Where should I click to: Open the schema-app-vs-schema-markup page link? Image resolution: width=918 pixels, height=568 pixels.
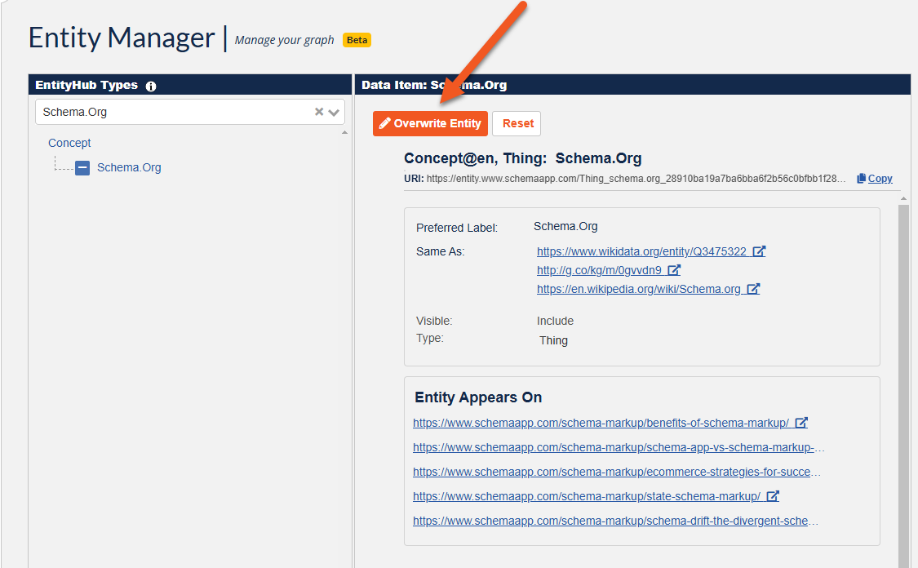(619, 447)
